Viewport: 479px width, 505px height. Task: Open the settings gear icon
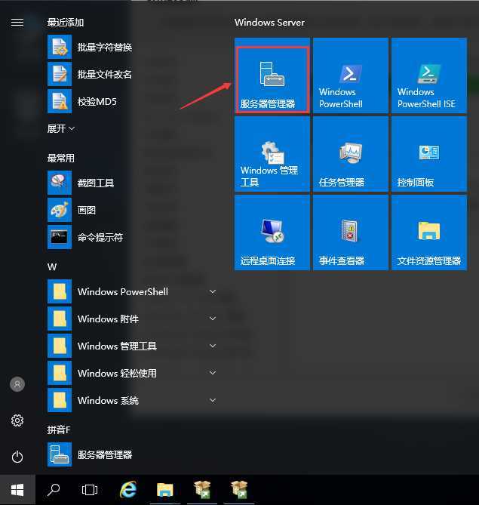click(x=17, y=420)
